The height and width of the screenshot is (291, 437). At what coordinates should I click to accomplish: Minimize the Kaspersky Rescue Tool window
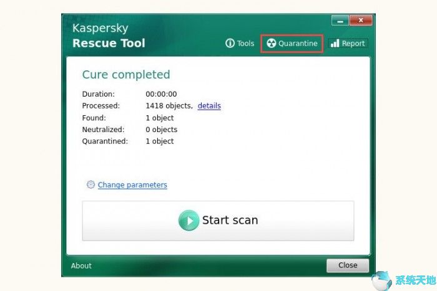(x=340, y=21)
